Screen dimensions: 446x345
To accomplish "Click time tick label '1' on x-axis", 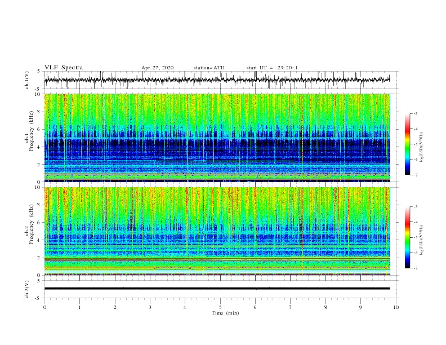I will click(79, 307).
